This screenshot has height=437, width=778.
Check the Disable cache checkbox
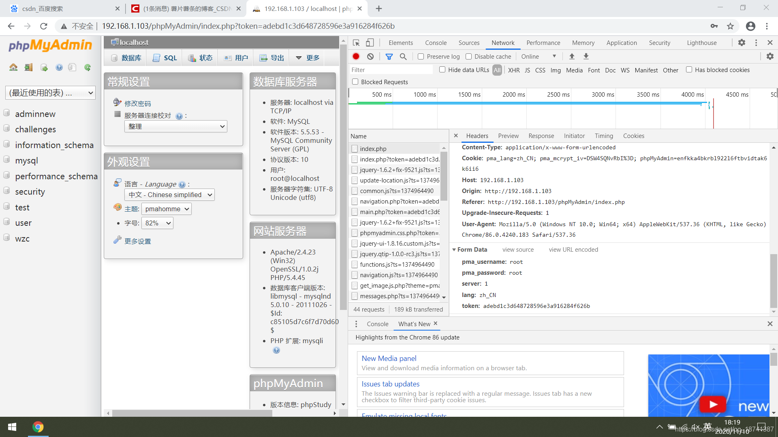pyautogui.click(x=469, y=57)
